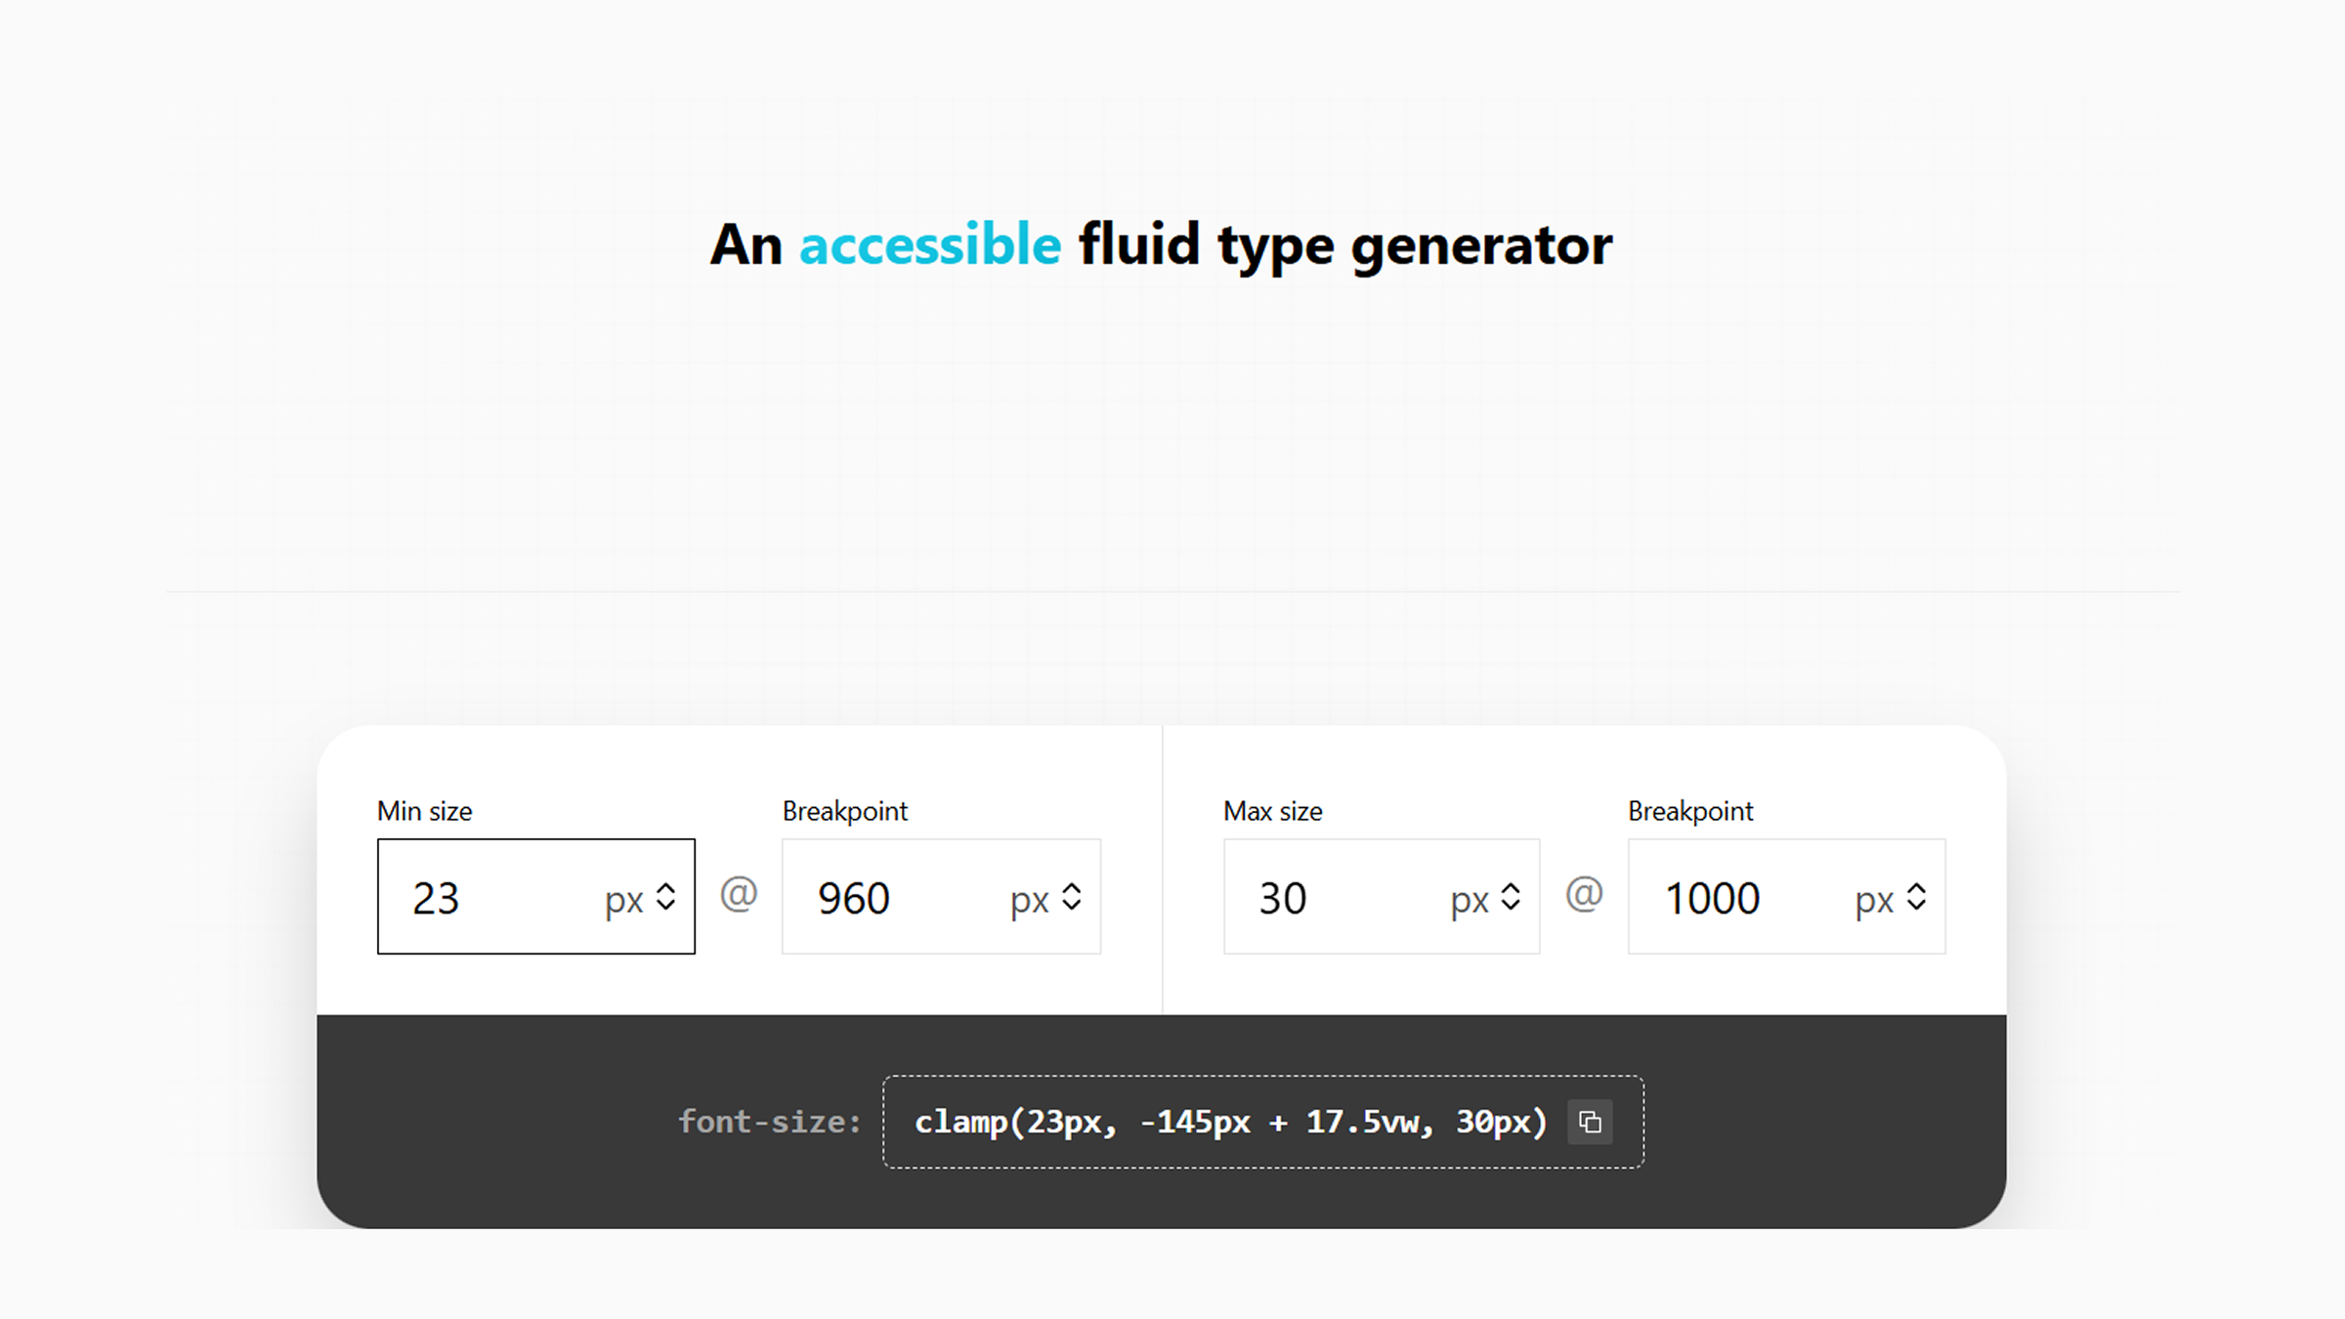Click the "font-size:" property label
The height and width of the screenshot is (1319, 2345).
click(x=770, y=1122)
